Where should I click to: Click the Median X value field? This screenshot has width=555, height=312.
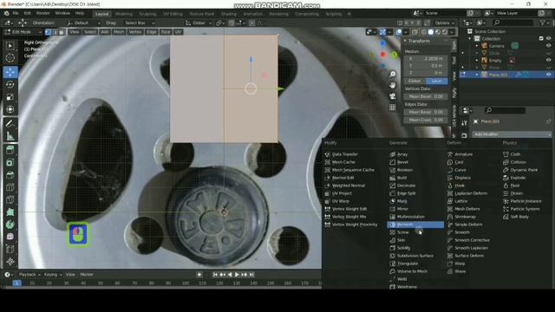426,59
